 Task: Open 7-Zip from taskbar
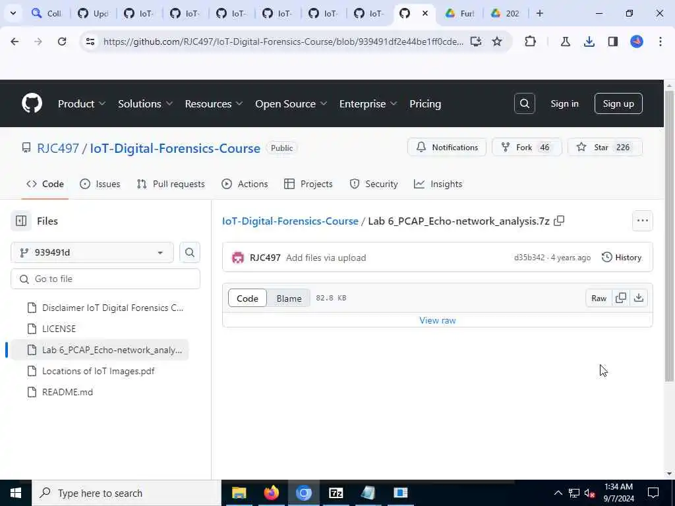tap(336, 493)
